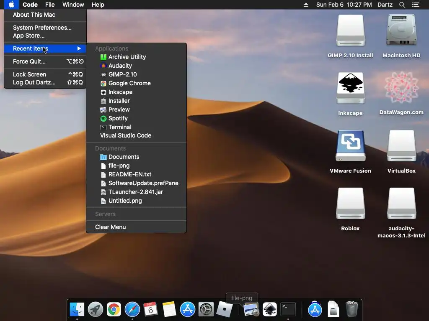The image size is (429, 321).
Task: Open Documents folder from recent documents
Action: click(x=136, y=157)
